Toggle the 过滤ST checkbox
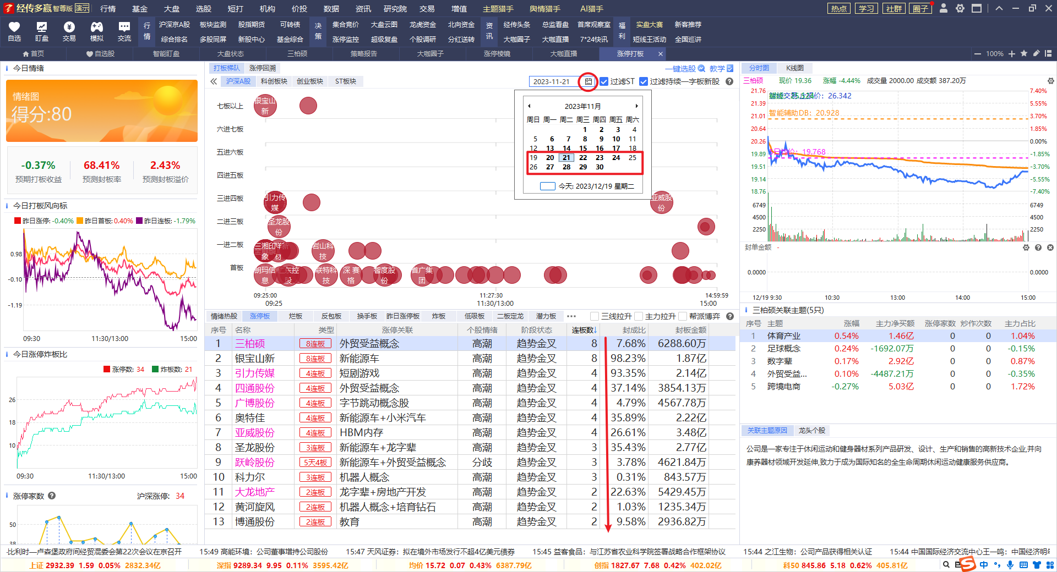The image size is (1057, 572). tap(604, 81)
